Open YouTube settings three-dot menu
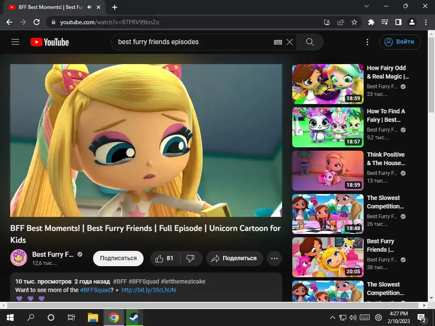 (x=367, y=42)
